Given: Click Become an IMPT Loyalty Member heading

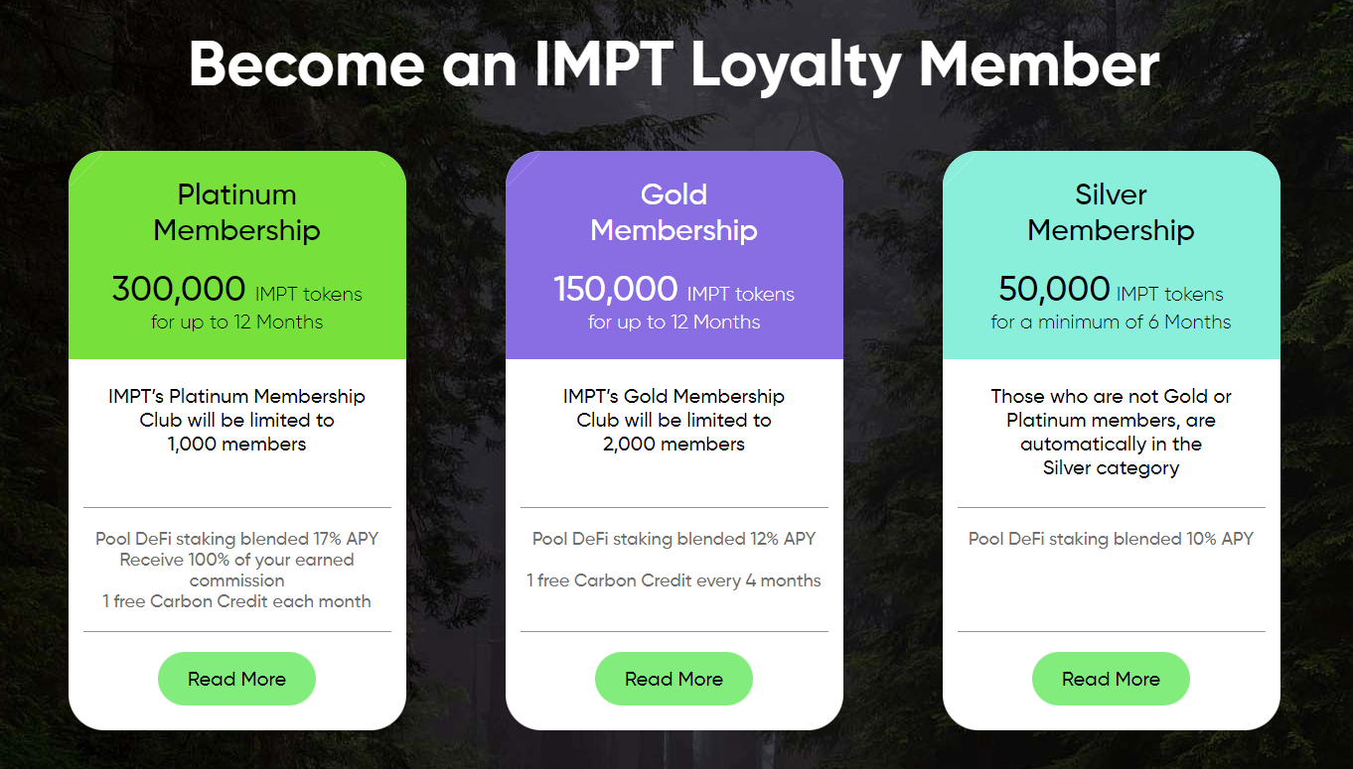Looking at the screenshot, I should click(675, 64).
